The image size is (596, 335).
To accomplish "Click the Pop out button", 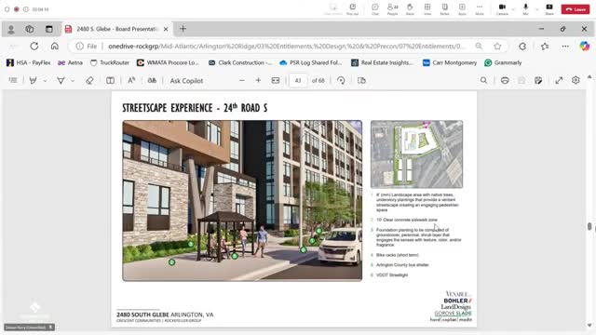I will click(x=352, y=9).
